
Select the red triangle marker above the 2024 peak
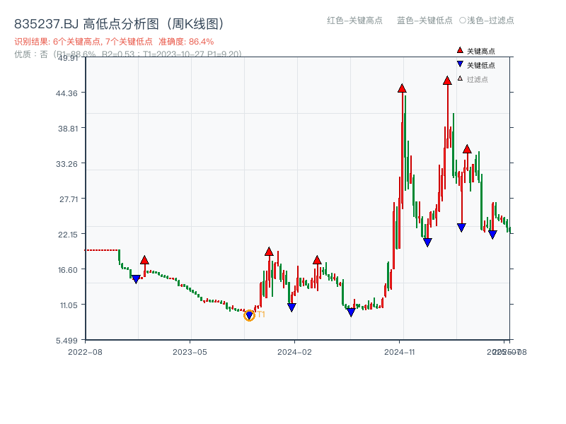(447, 81)
